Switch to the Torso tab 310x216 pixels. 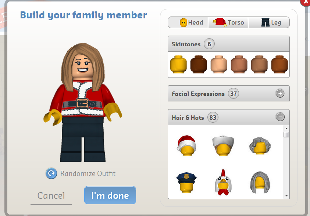228,22
